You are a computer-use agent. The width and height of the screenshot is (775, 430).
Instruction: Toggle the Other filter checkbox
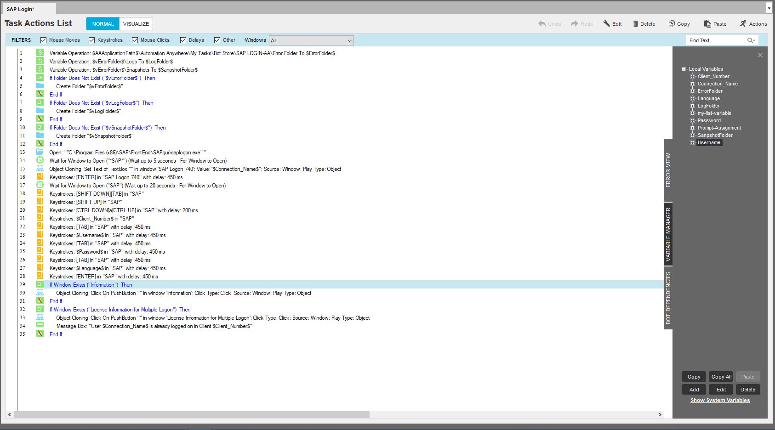pos(217,40)
